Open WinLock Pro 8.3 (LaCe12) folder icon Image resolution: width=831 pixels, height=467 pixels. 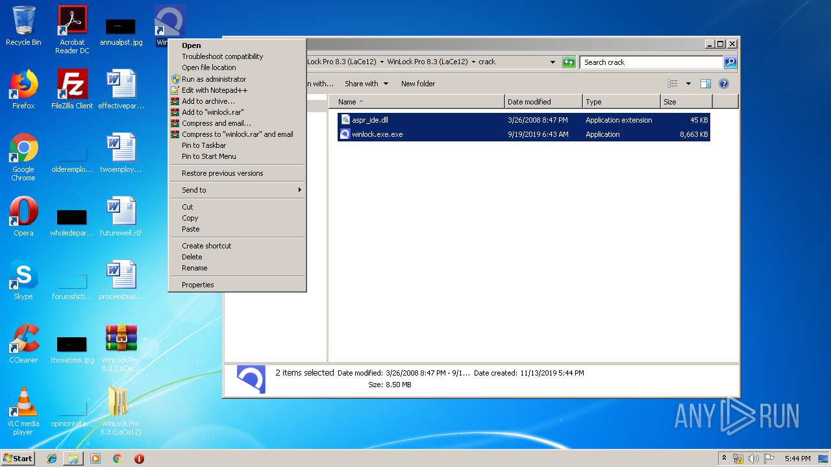121,411
